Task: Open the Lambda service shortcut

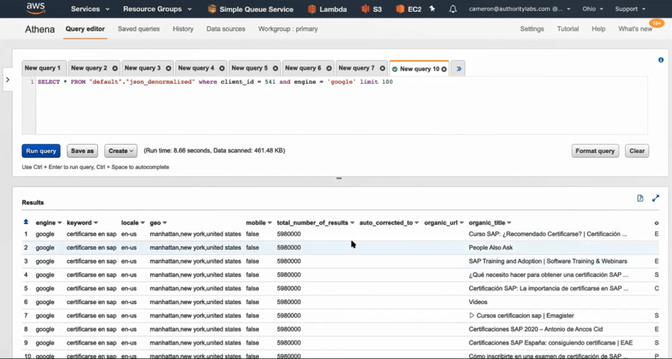Action: (327, 9)
